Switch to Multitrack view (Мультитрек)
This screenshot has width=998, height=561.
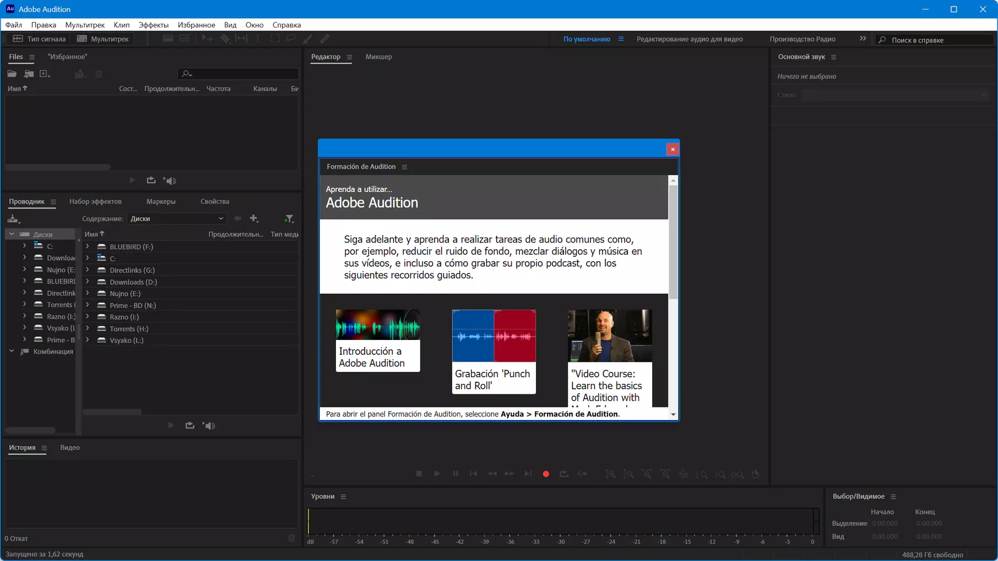[104, 39]
